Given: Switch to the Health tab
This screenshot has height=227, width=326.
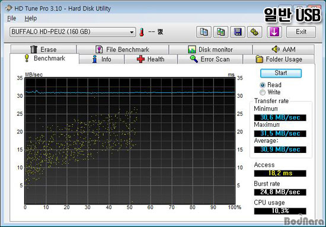Looking at the screenshot, I should point(151,59).
